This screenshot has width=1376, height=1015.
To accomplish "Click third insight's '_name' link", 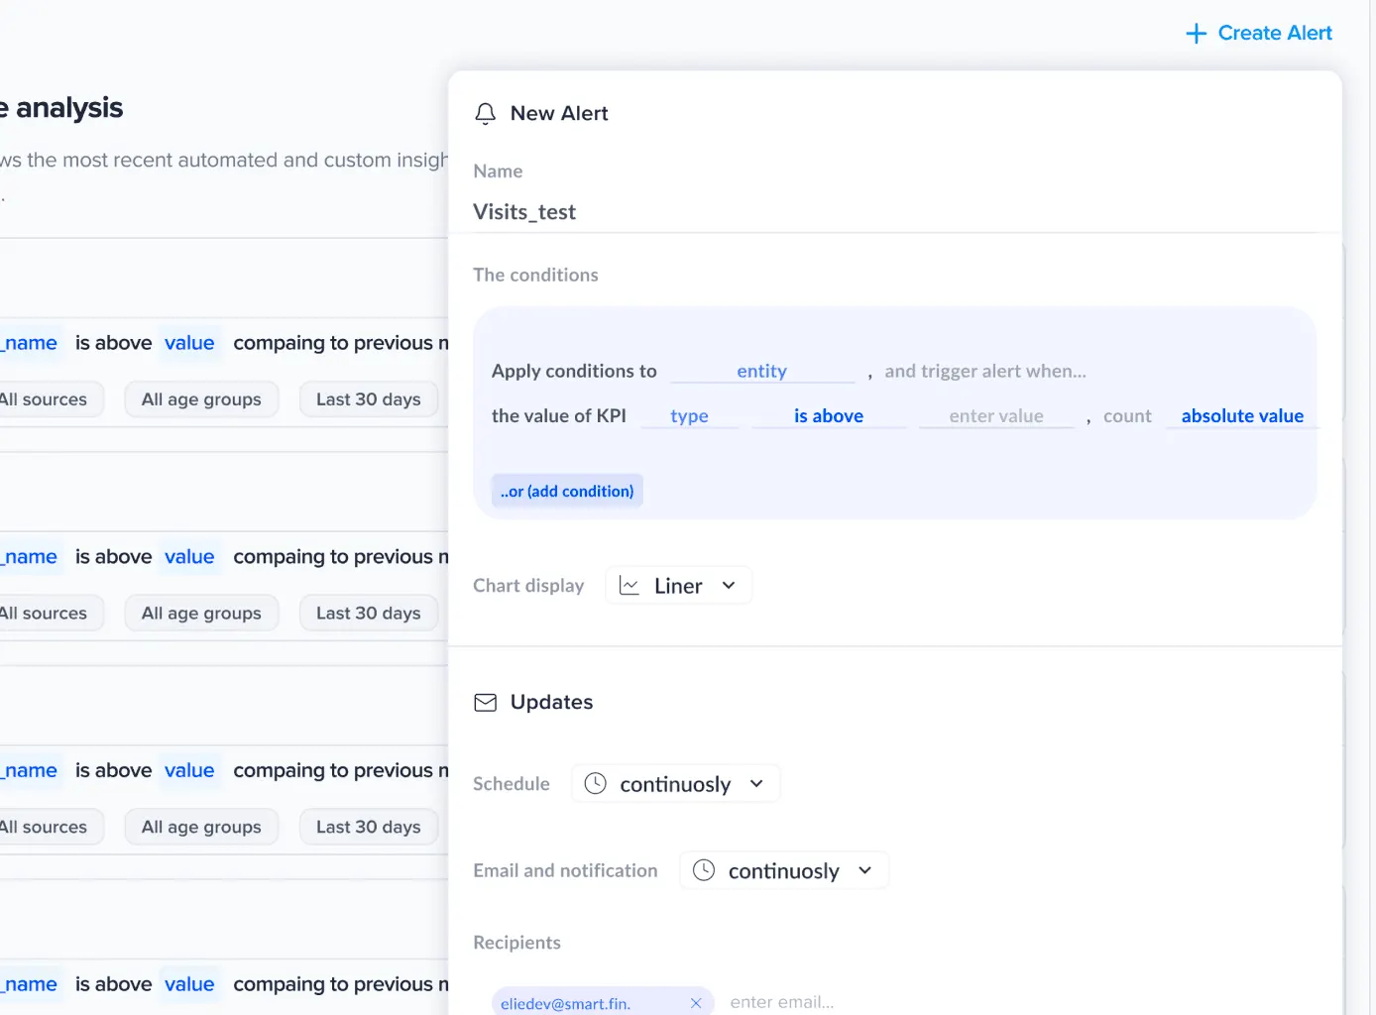I will pyautogui.click(x=30, y=770).
